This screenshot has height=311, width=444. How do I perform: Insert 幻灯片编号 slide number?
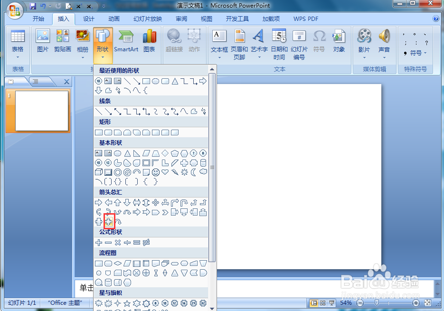pos(299,45)
